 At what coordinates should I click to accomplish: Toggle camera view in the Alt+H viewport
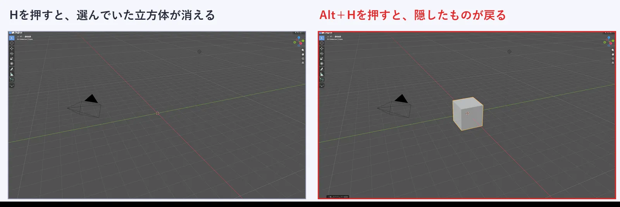pyautogui.click(x=613, y=59)
